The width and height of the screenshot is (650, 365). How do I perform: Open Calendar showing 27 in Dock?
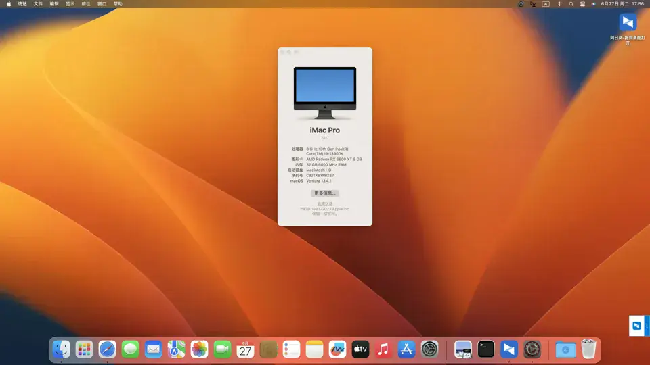[x=245, y=349]
